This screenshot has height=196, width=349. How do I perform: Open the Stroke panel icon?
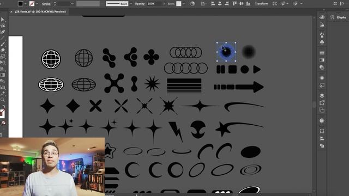(322, 53)
